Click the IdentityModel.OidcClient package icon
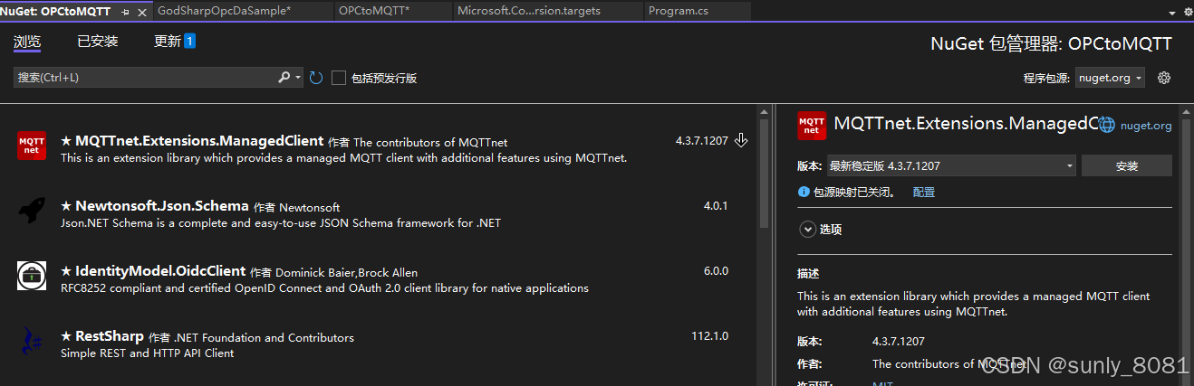The width and height of the screenshot is (1194, 386). click(x=32, y=276)
